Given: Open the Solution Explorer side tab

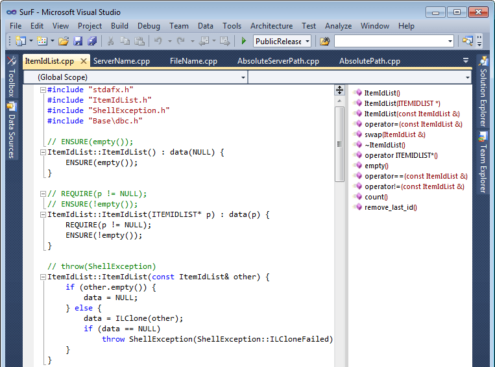Looking at the screenshot, I should click(x=483, y=91).
